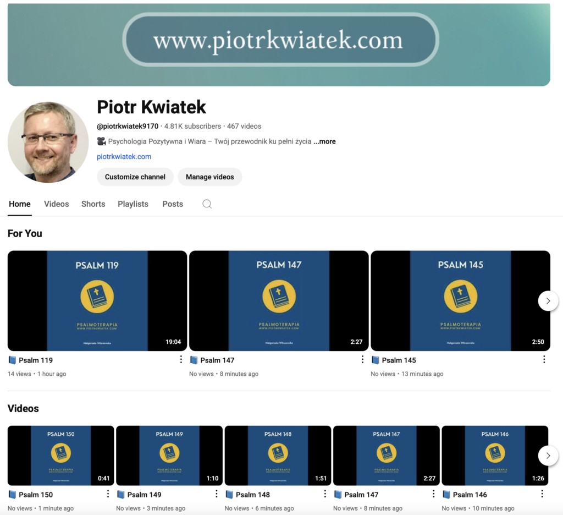Click the @piotrkwiatek9170 handle text
Viewport: 563px width, 515px height.
[128, 126]
